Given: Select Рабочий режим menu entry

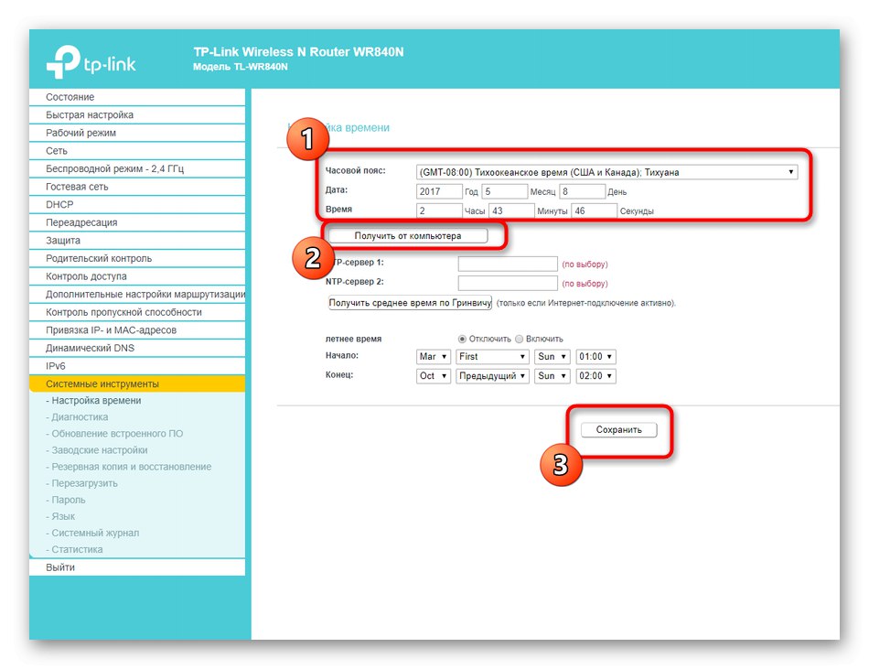Looking at the screenshot, I should [137, 133].
